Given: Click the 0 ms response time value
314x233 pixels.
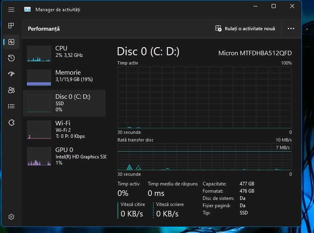Looking at the screenshot, I should (x=156, y=193).
